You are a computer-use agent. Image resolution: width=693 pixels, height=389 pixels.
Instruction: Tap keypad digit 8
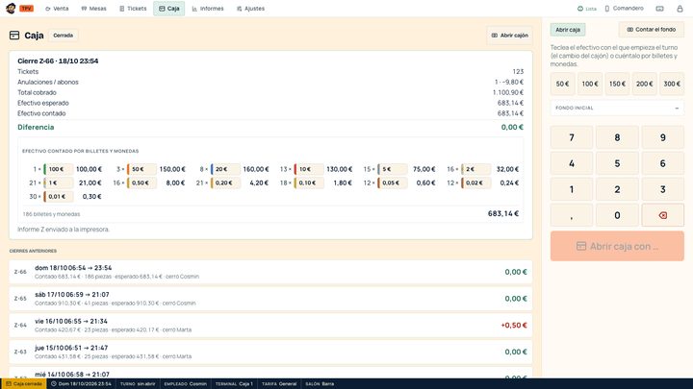pos(617,137)
